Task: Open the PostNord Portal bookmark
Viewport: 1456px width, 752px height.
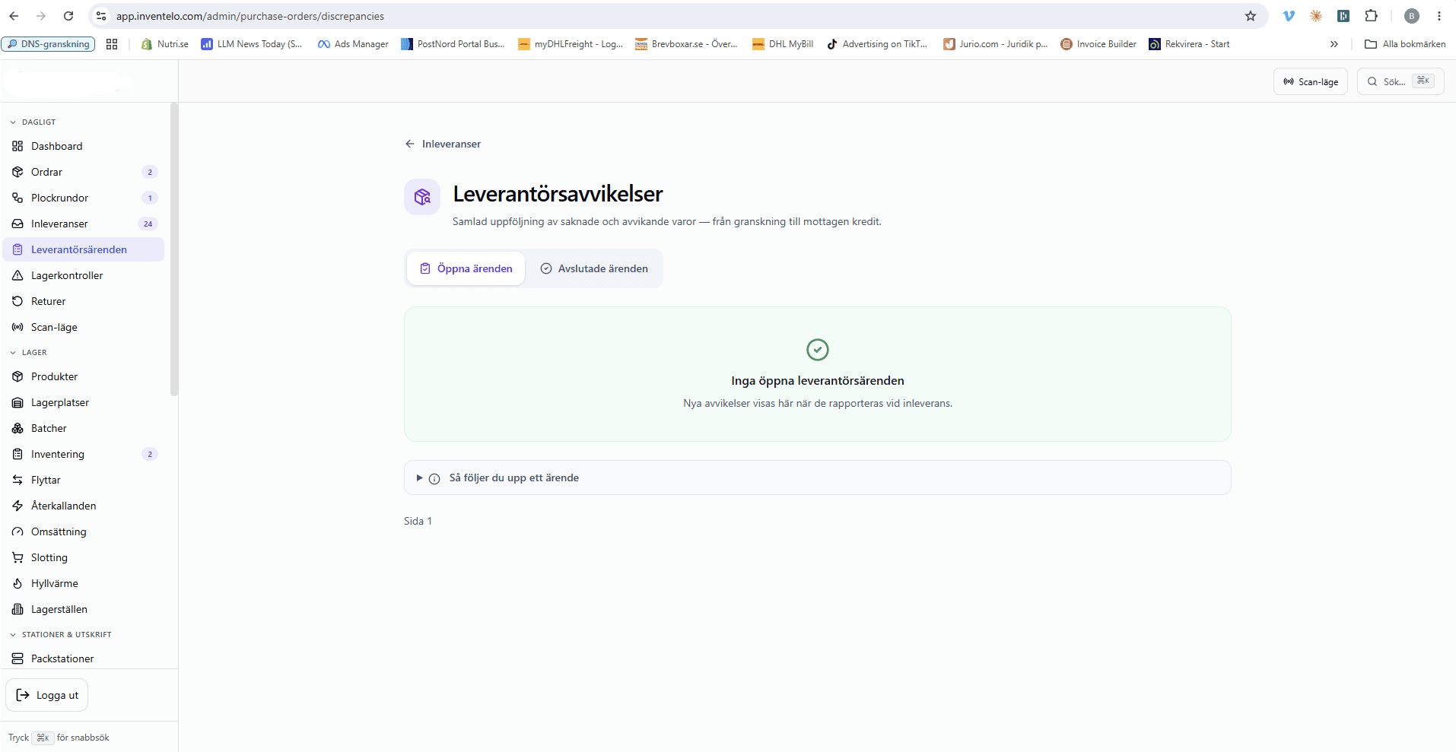Action: click(x=453, y=44)
